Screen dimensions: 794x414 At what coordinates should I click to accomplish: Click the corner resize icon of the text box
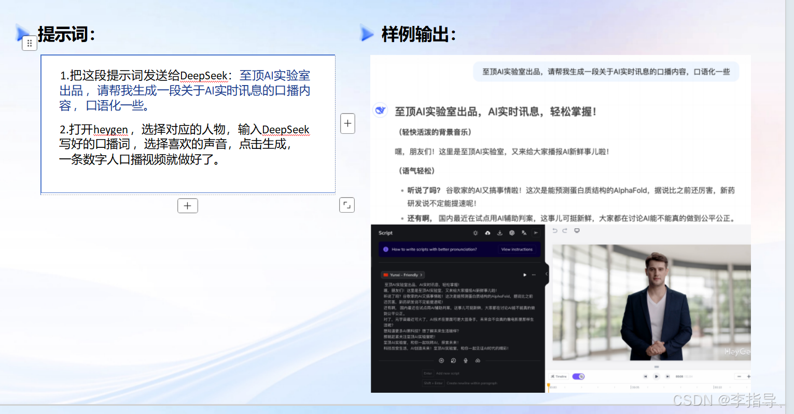347,205
